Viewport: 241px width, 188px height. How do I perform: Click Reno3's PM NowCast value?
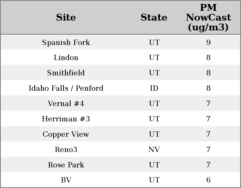click(x=208, y=150)
